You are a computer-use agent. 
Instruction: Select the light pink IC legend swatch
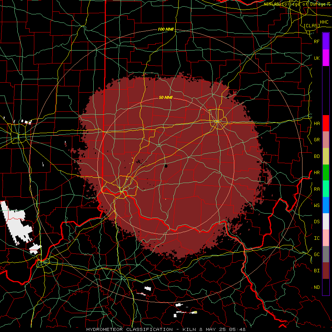pos(326,238)
